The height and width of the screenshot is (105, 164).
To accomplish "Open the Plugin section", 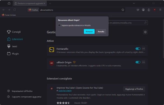I will click(x=13, y=54).
